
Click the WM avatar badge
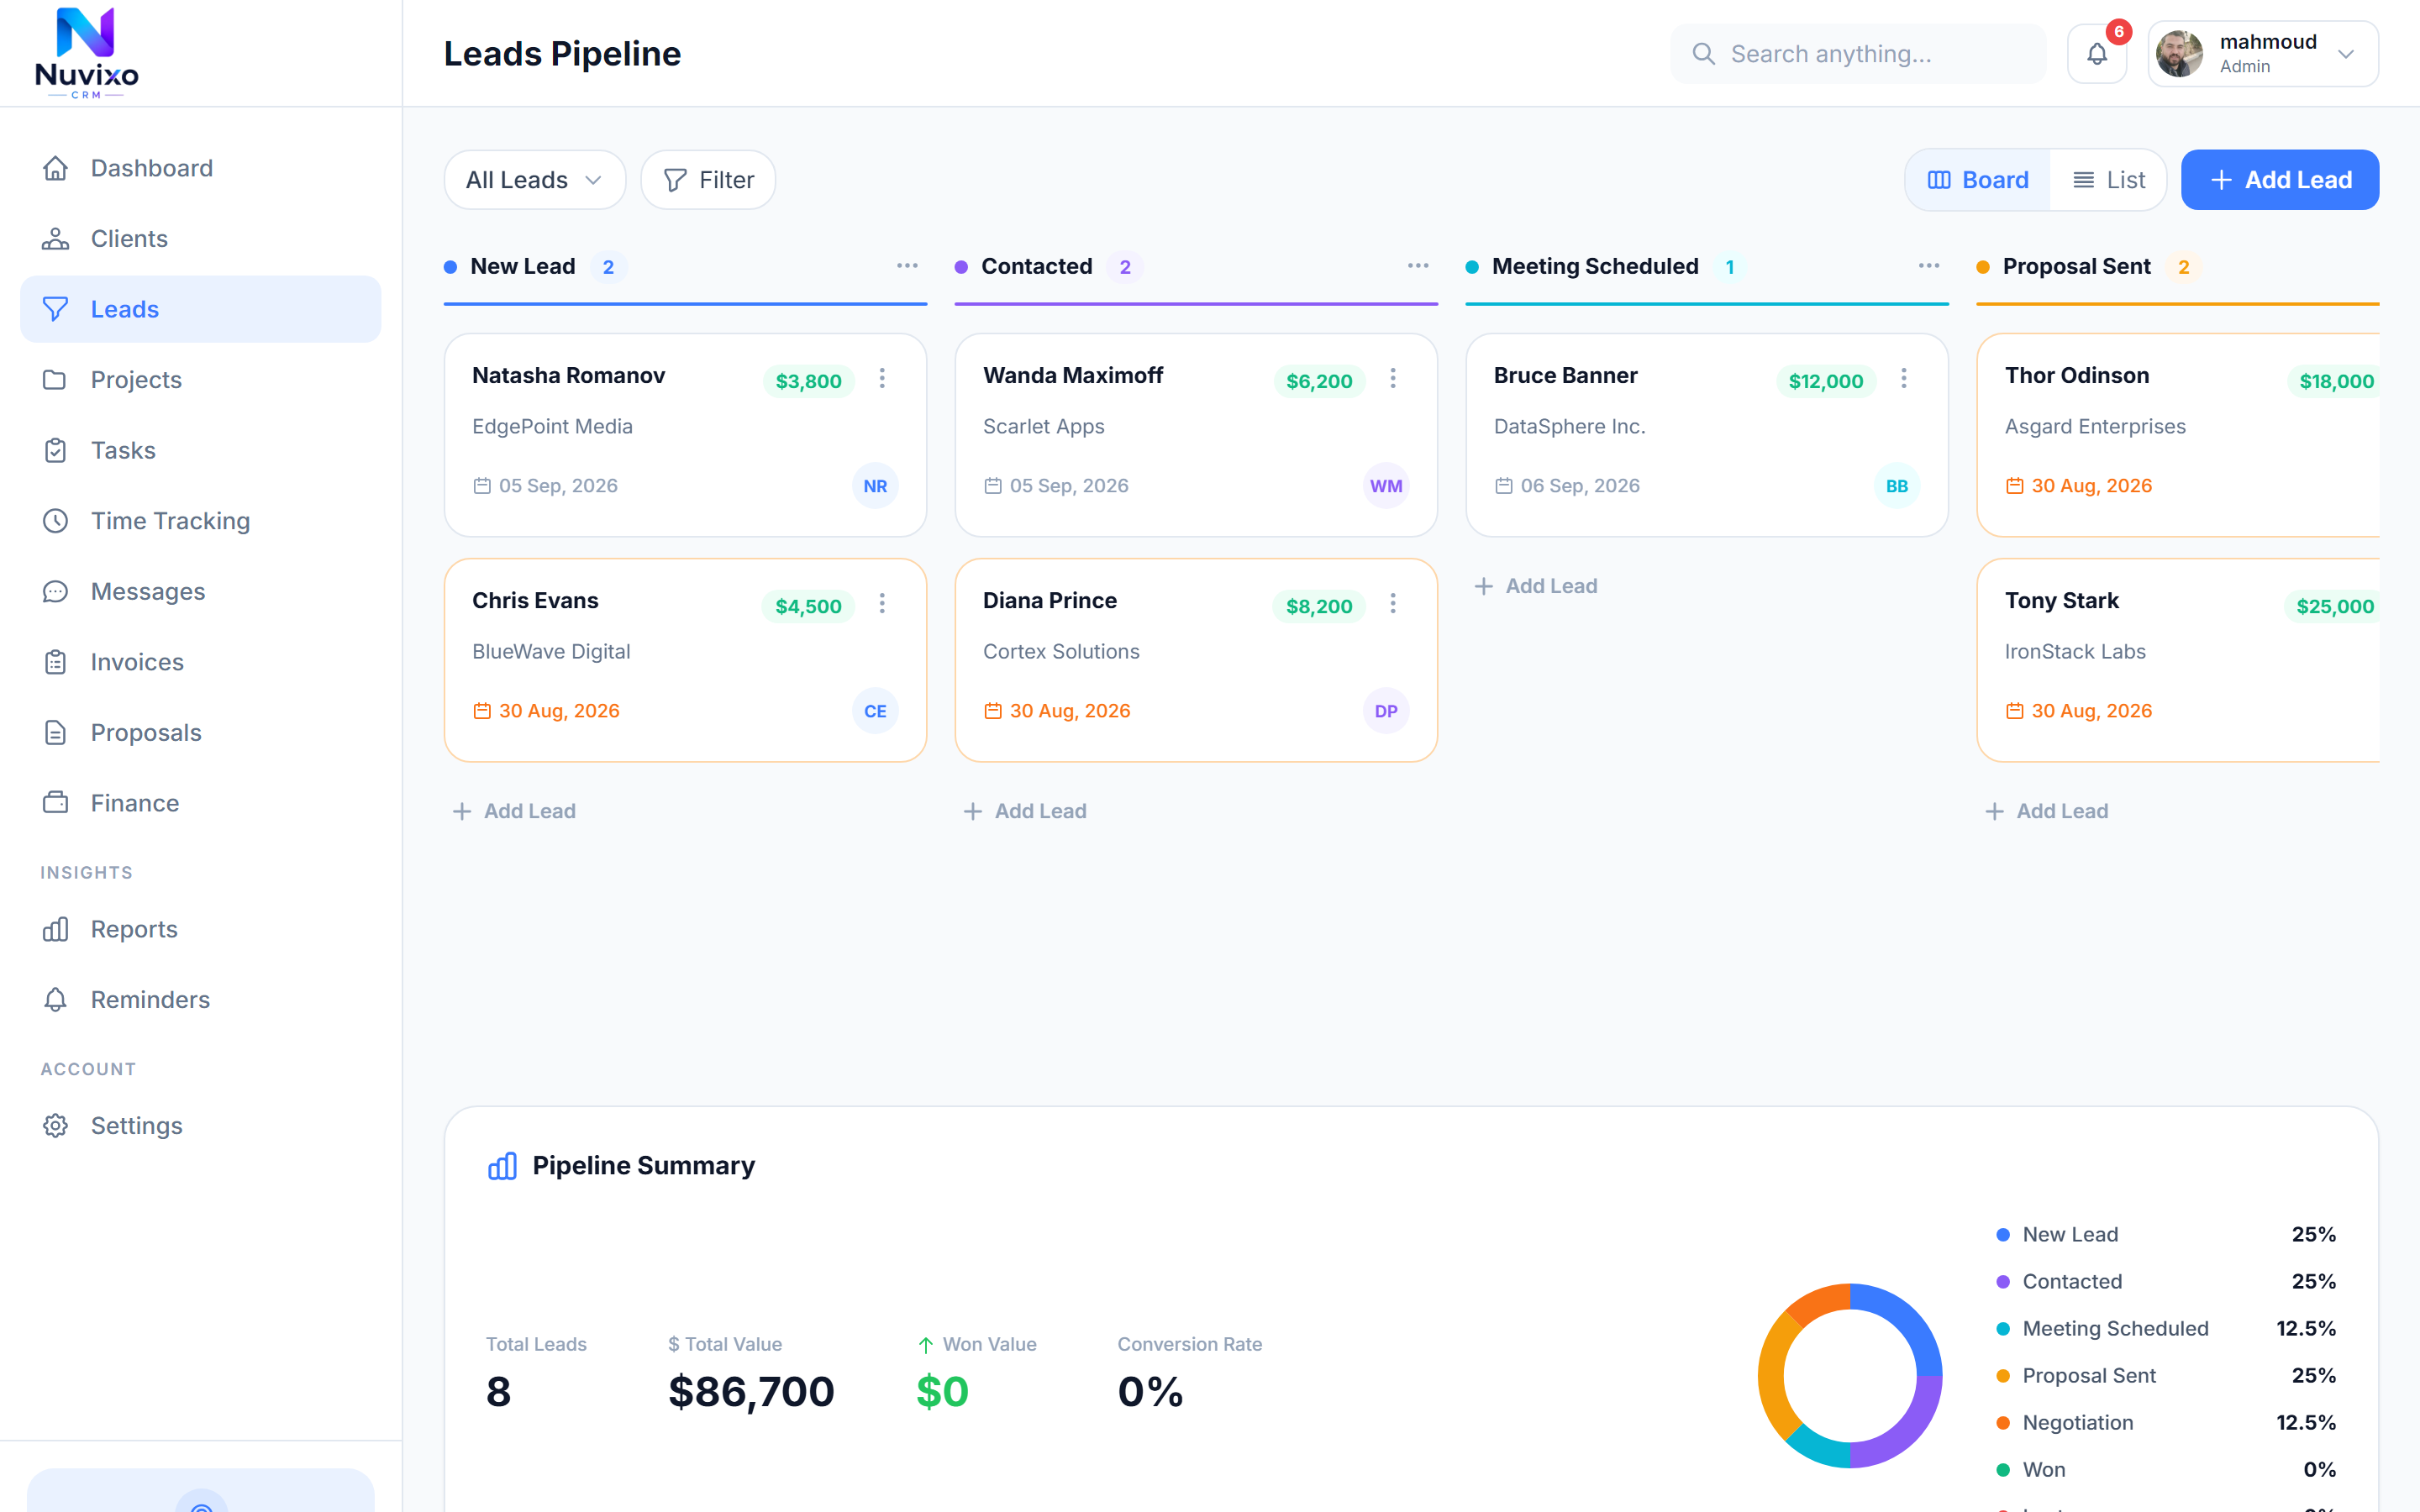click(1386, 486)
